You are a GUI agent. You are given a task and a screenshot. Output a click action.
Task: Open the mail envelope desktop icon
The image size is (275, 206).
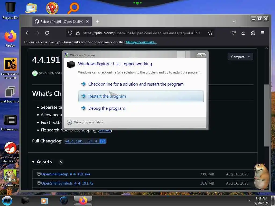(31, 8)
